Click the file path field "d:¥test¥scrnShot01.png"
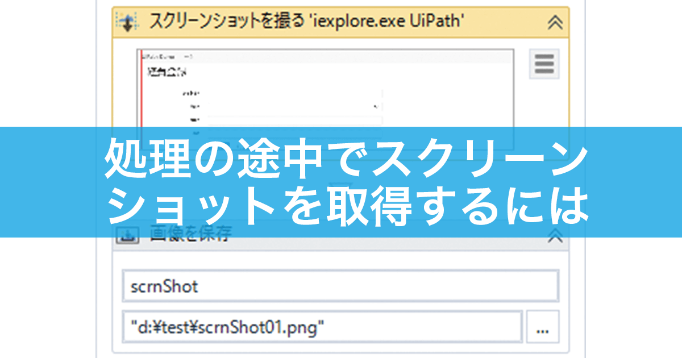Screen dimensions: 682x358 (322, 327)
